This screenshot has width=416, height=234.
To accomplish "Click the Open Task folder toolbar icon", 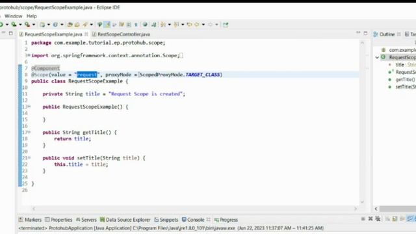I will [77, 25].
